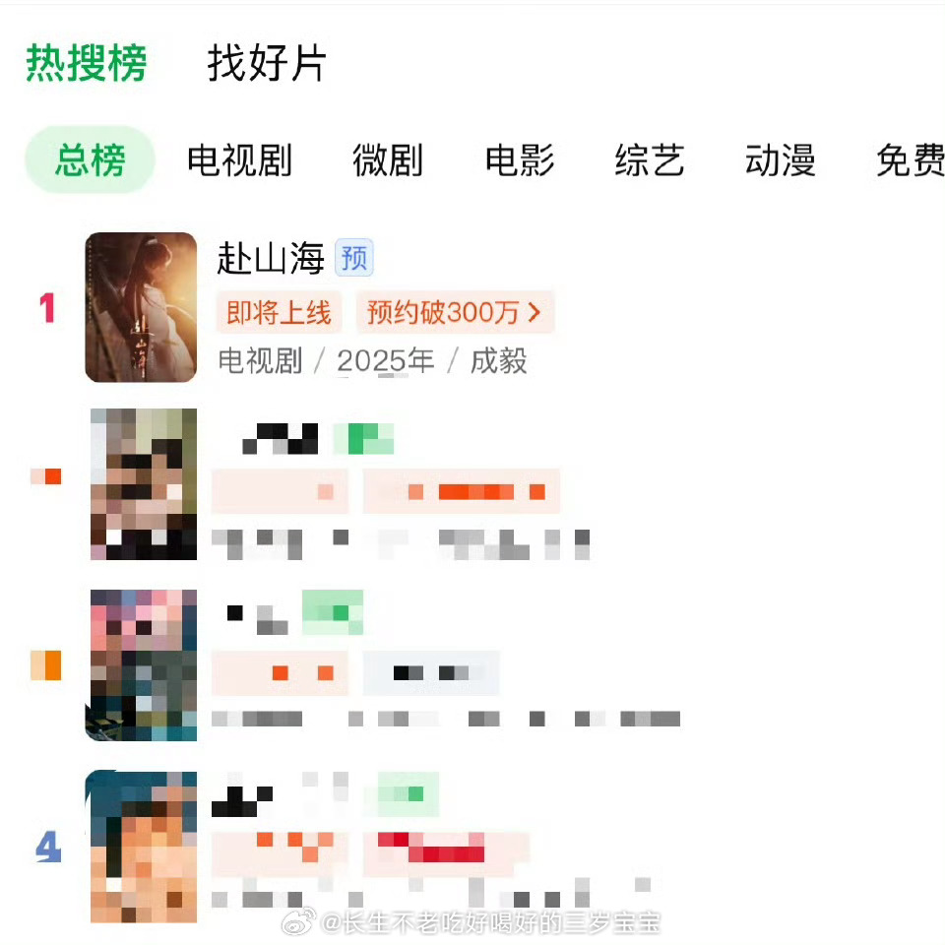Open the 赴山海 poster thumbnail
Screen dimensions: 945x945
pos(141,307)
